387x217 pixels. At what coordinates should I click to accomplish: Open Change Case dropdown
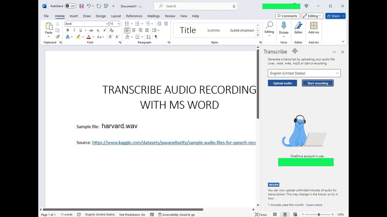101,37
